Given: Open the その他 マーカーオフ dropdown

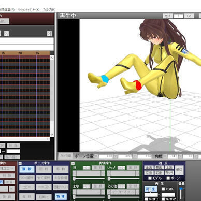Looking at the screenshot, I should coord(123,192).
